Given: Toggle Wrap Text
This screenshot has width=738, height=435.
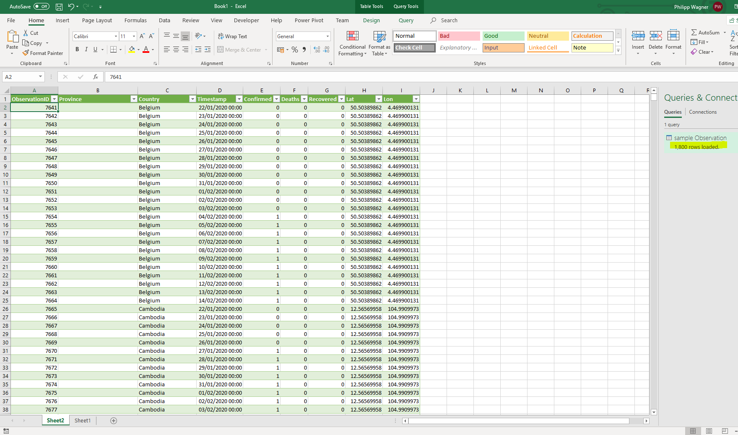Looking at the screenshot, I should pos(233,36).
